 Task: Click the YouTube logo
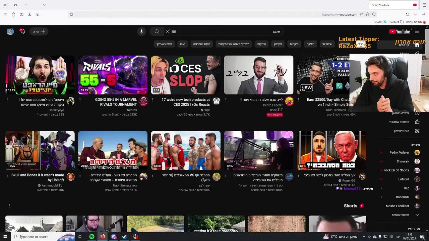[x=400, y=31]
